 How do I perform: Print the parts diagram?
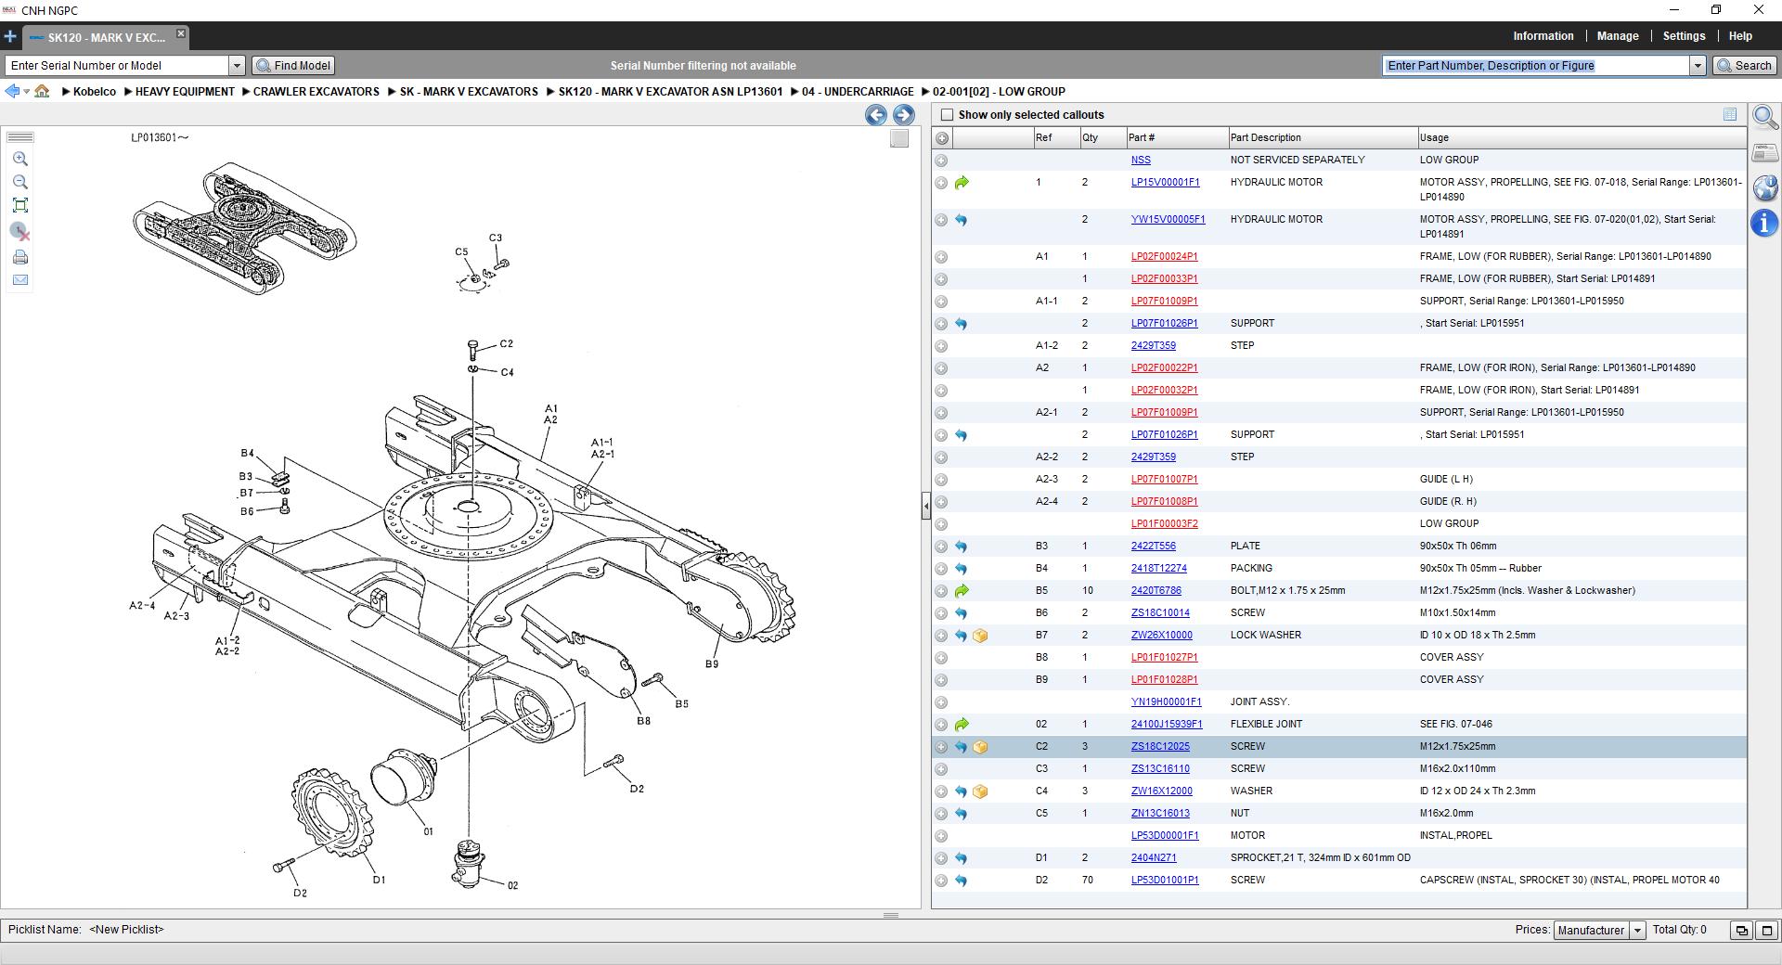[20, 257]
